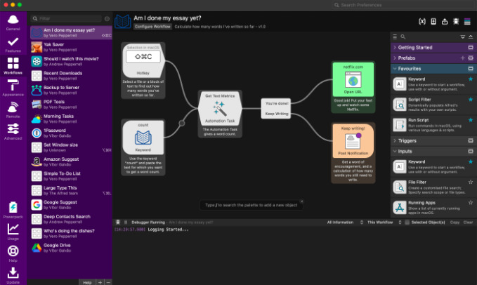477x285 pixels.
Task: Select the Google Drive workflow
Action: (x=71, y=248)
